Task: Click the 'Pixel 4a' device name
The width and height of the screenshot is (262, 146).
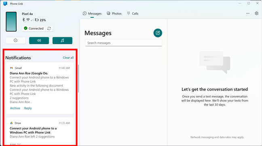Action: click(27, 14)
